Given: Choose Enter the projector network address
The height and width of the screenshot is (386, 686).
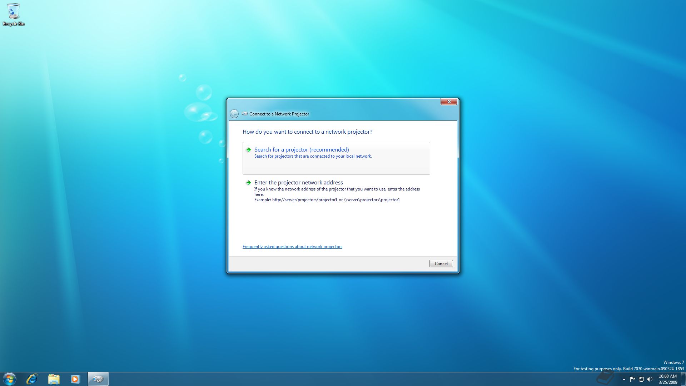Looking at the screenshot, I should (336, 191).
